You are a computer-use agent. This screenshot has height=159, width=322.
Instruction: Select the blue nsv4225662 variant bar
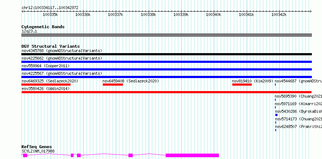[166, 62]
